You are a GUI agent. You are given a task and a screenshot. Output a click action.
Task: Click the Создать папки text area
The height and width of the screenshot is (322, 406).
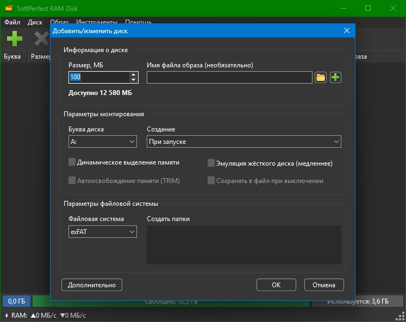(244, 245)
